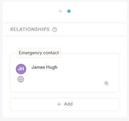Select the highlighted second page indicator
This screenshot has height=121, width=129.
tap(69, 11)
